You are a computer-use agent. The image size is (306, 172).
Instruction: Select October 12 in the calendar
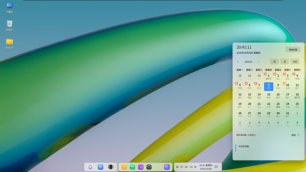point(240,96)
